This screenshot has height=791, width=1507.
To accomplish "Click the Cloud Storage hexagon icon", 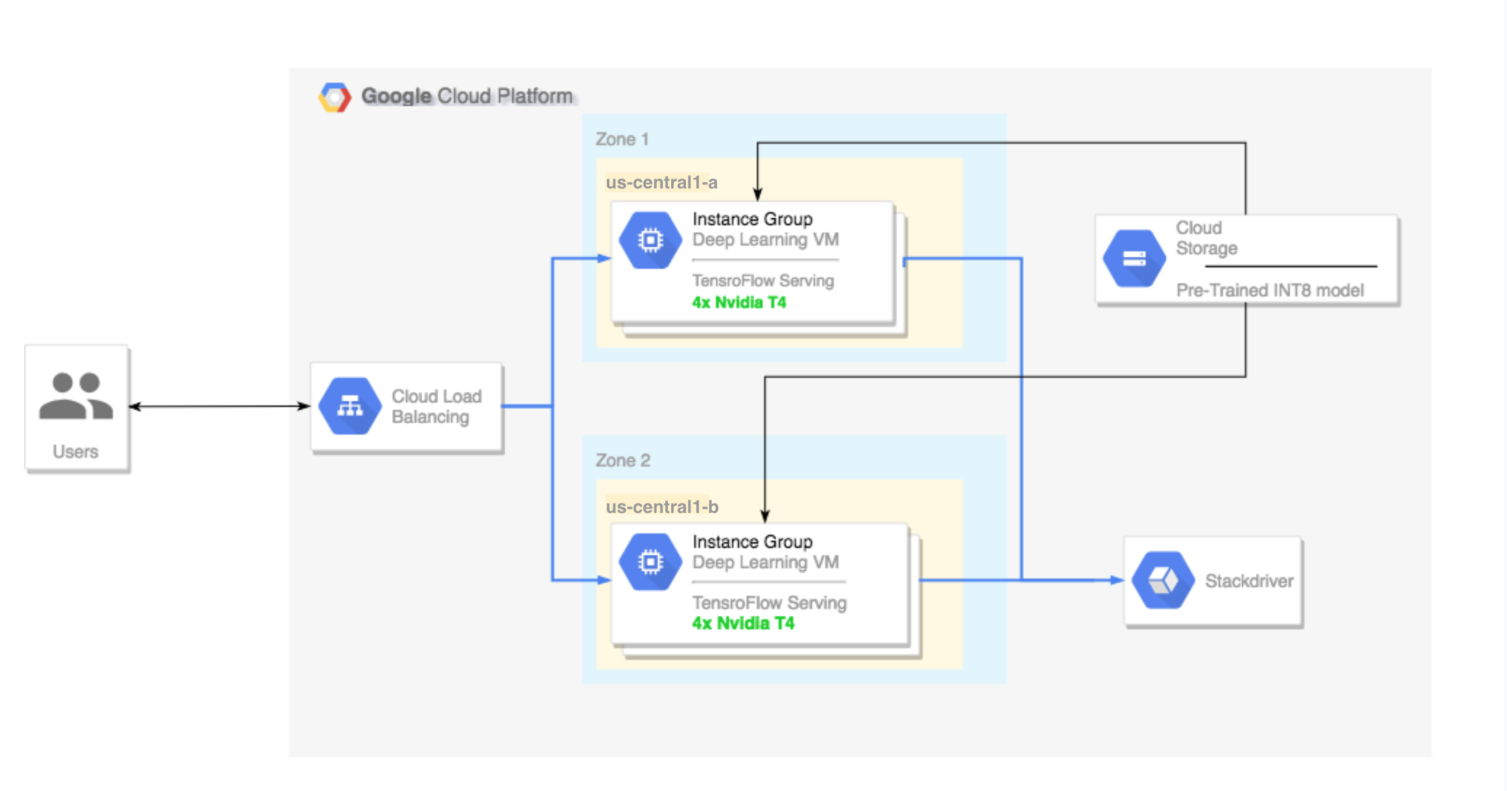I will point(1134,258).
